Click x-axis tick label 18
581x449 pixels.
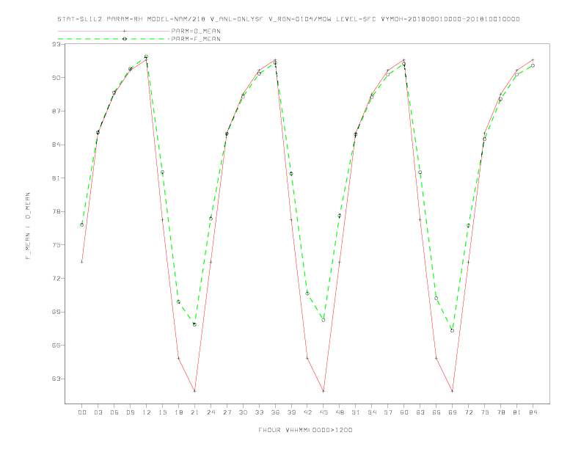178,412
